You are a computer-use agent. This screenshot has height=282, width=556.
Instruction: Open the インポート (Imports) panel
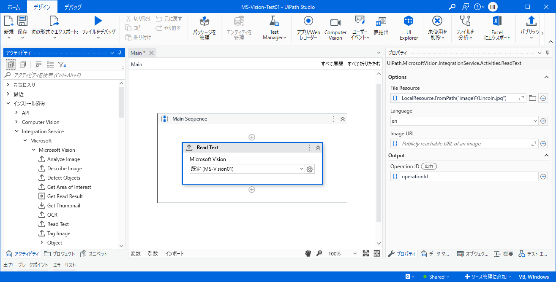coord(174,254)
